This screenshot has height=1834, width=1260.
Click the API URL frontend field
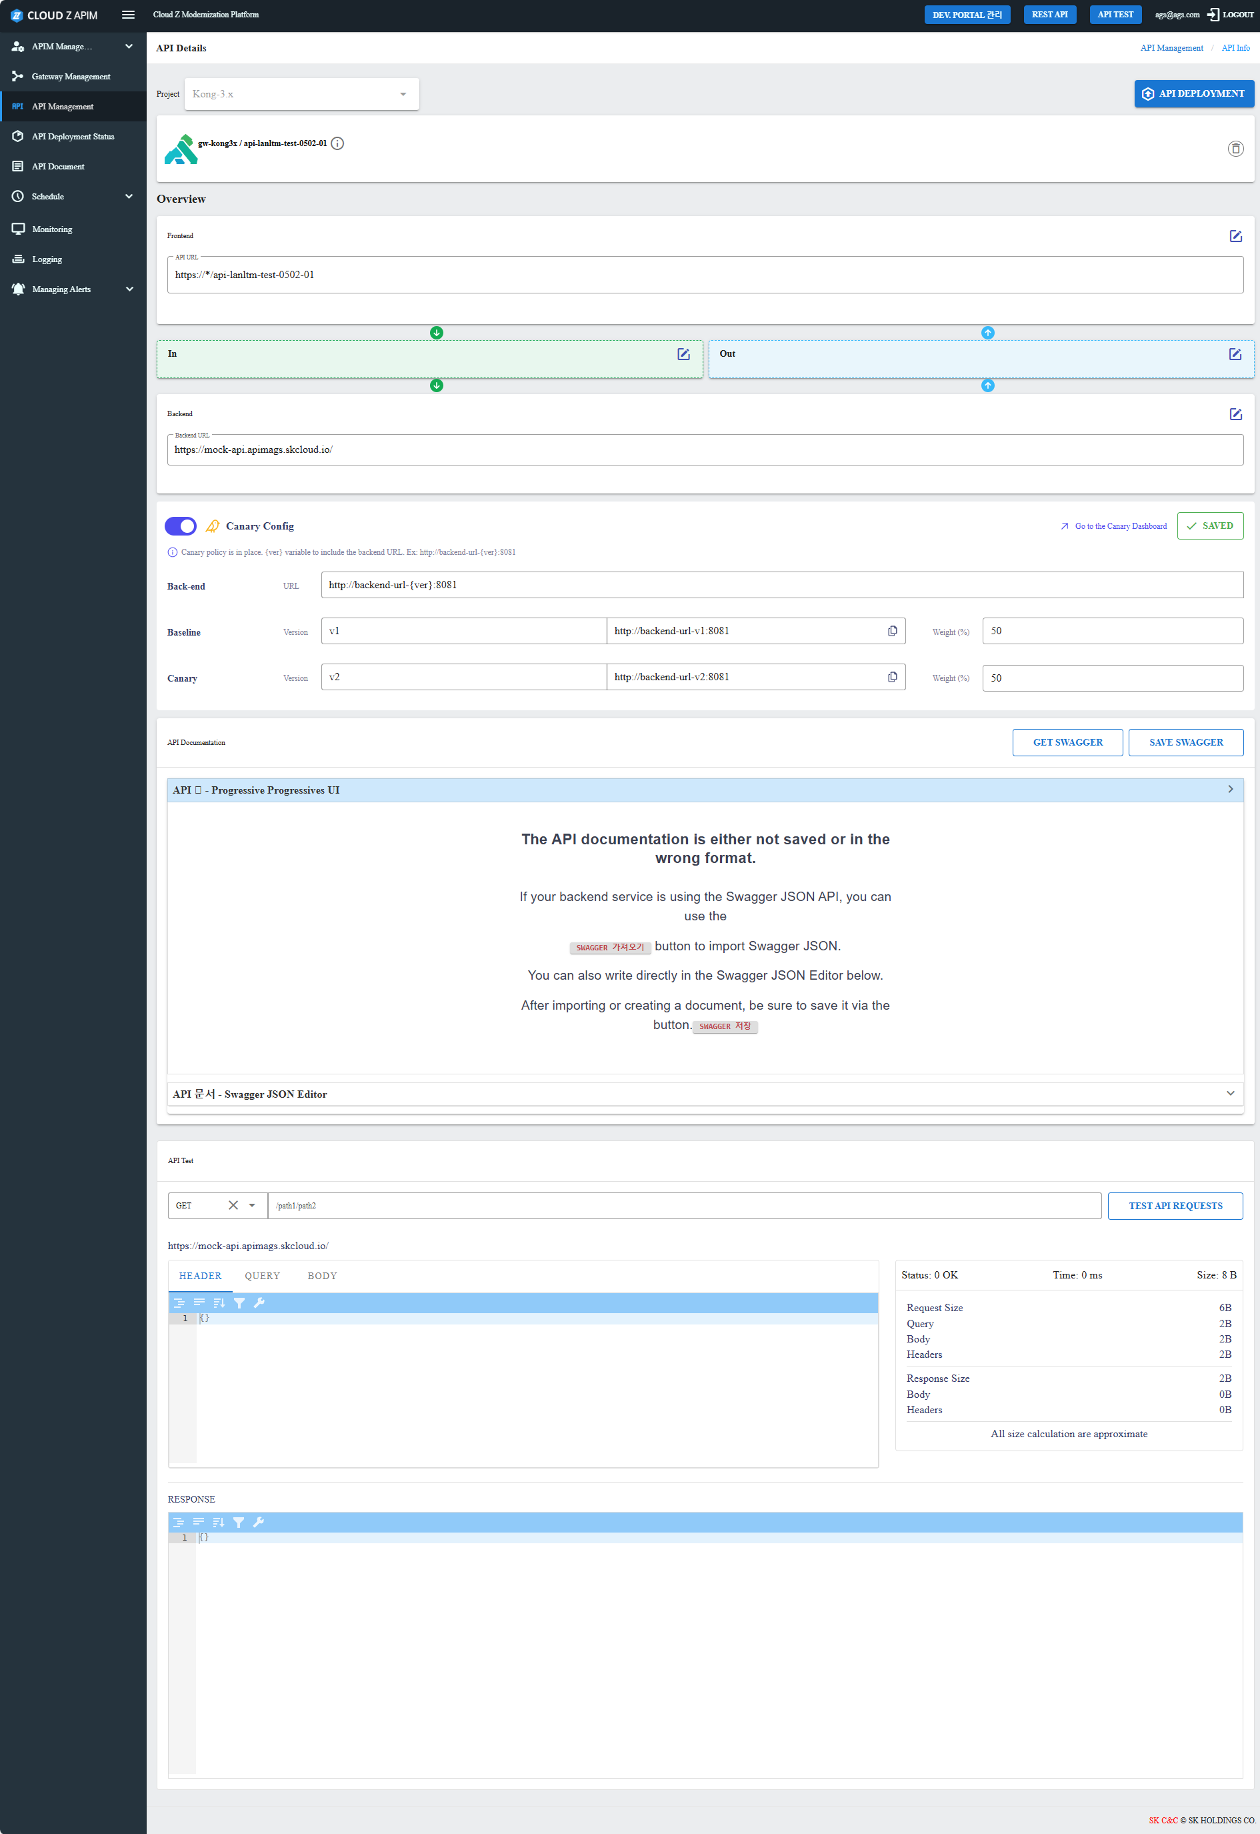pos(705,275)
